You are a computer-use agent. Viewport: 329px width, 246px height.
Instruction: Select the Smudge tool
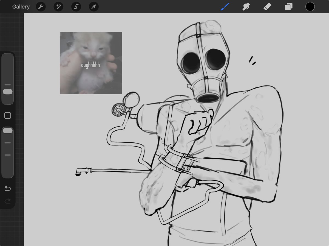tap(246, 7)
